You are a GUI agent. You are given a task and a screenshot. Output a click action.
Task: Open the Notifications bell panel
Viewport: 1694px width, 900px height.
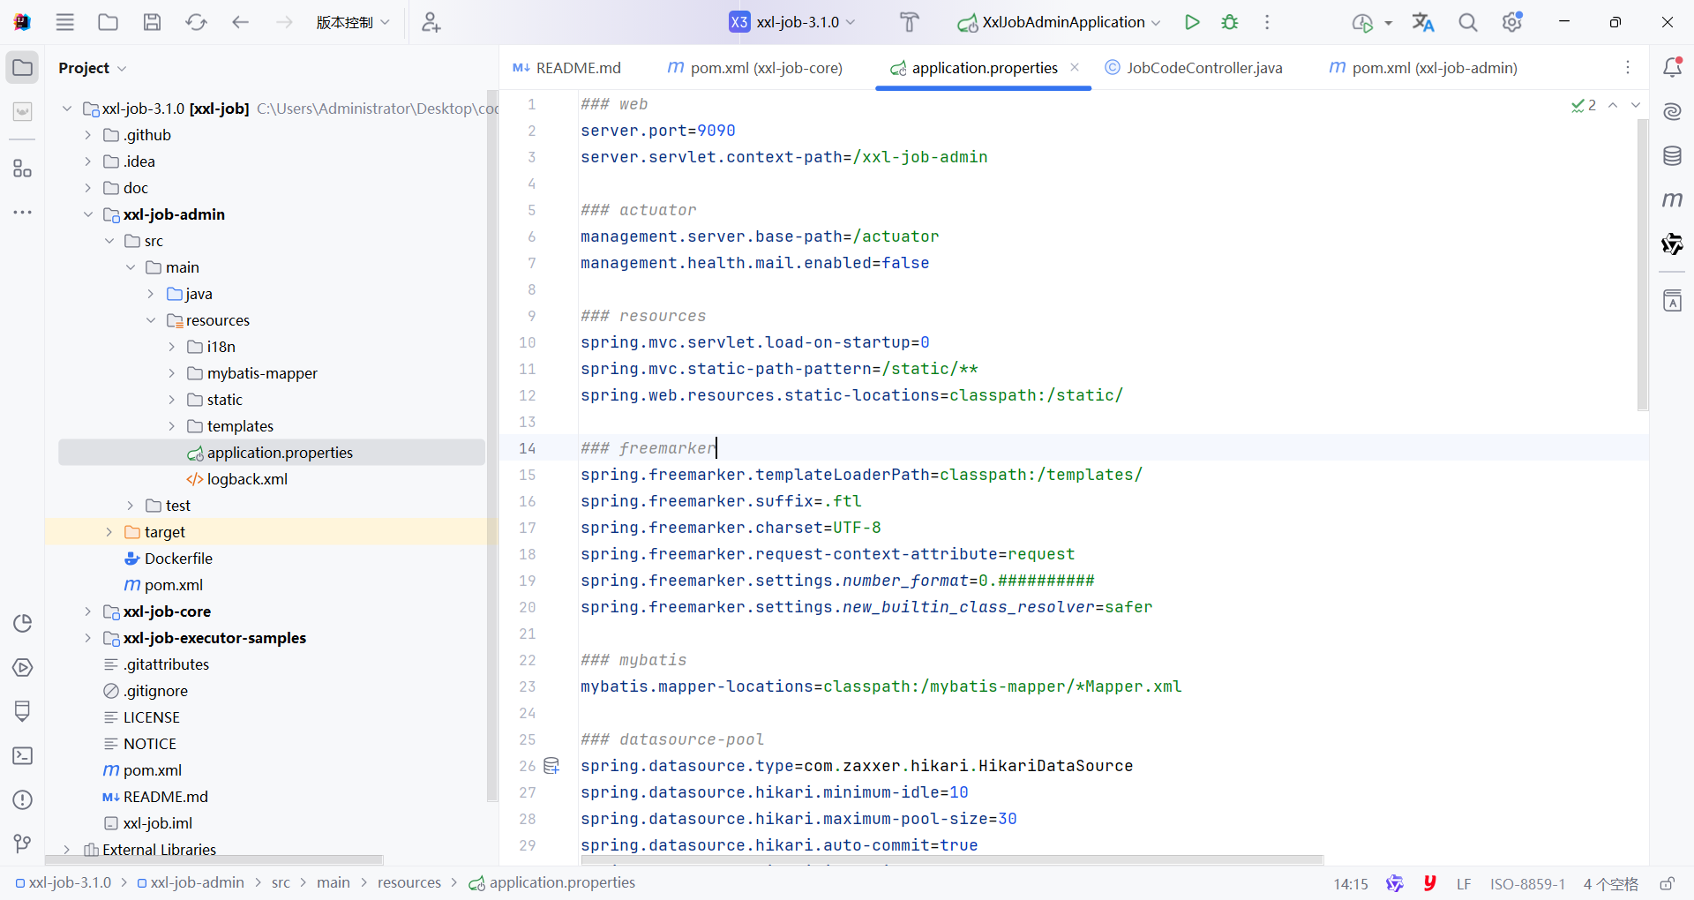[x=1672, y=68]
